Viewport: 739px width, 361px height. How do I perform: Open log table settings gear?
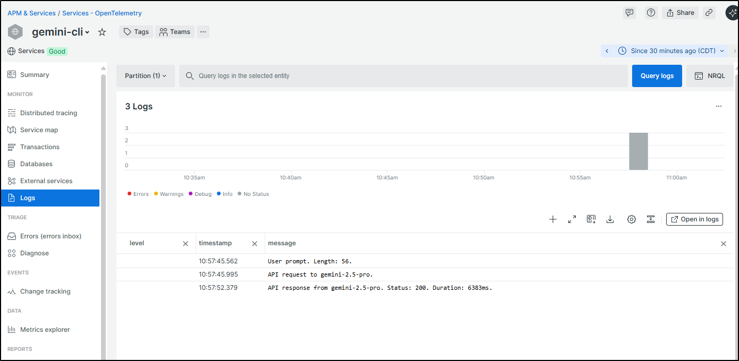[632, 219]
